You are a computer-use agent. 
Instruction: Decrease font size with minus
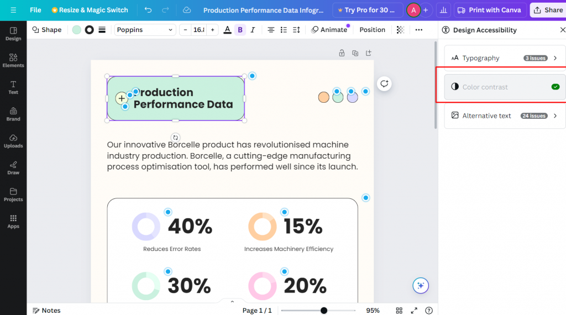(x=186, y=30)
